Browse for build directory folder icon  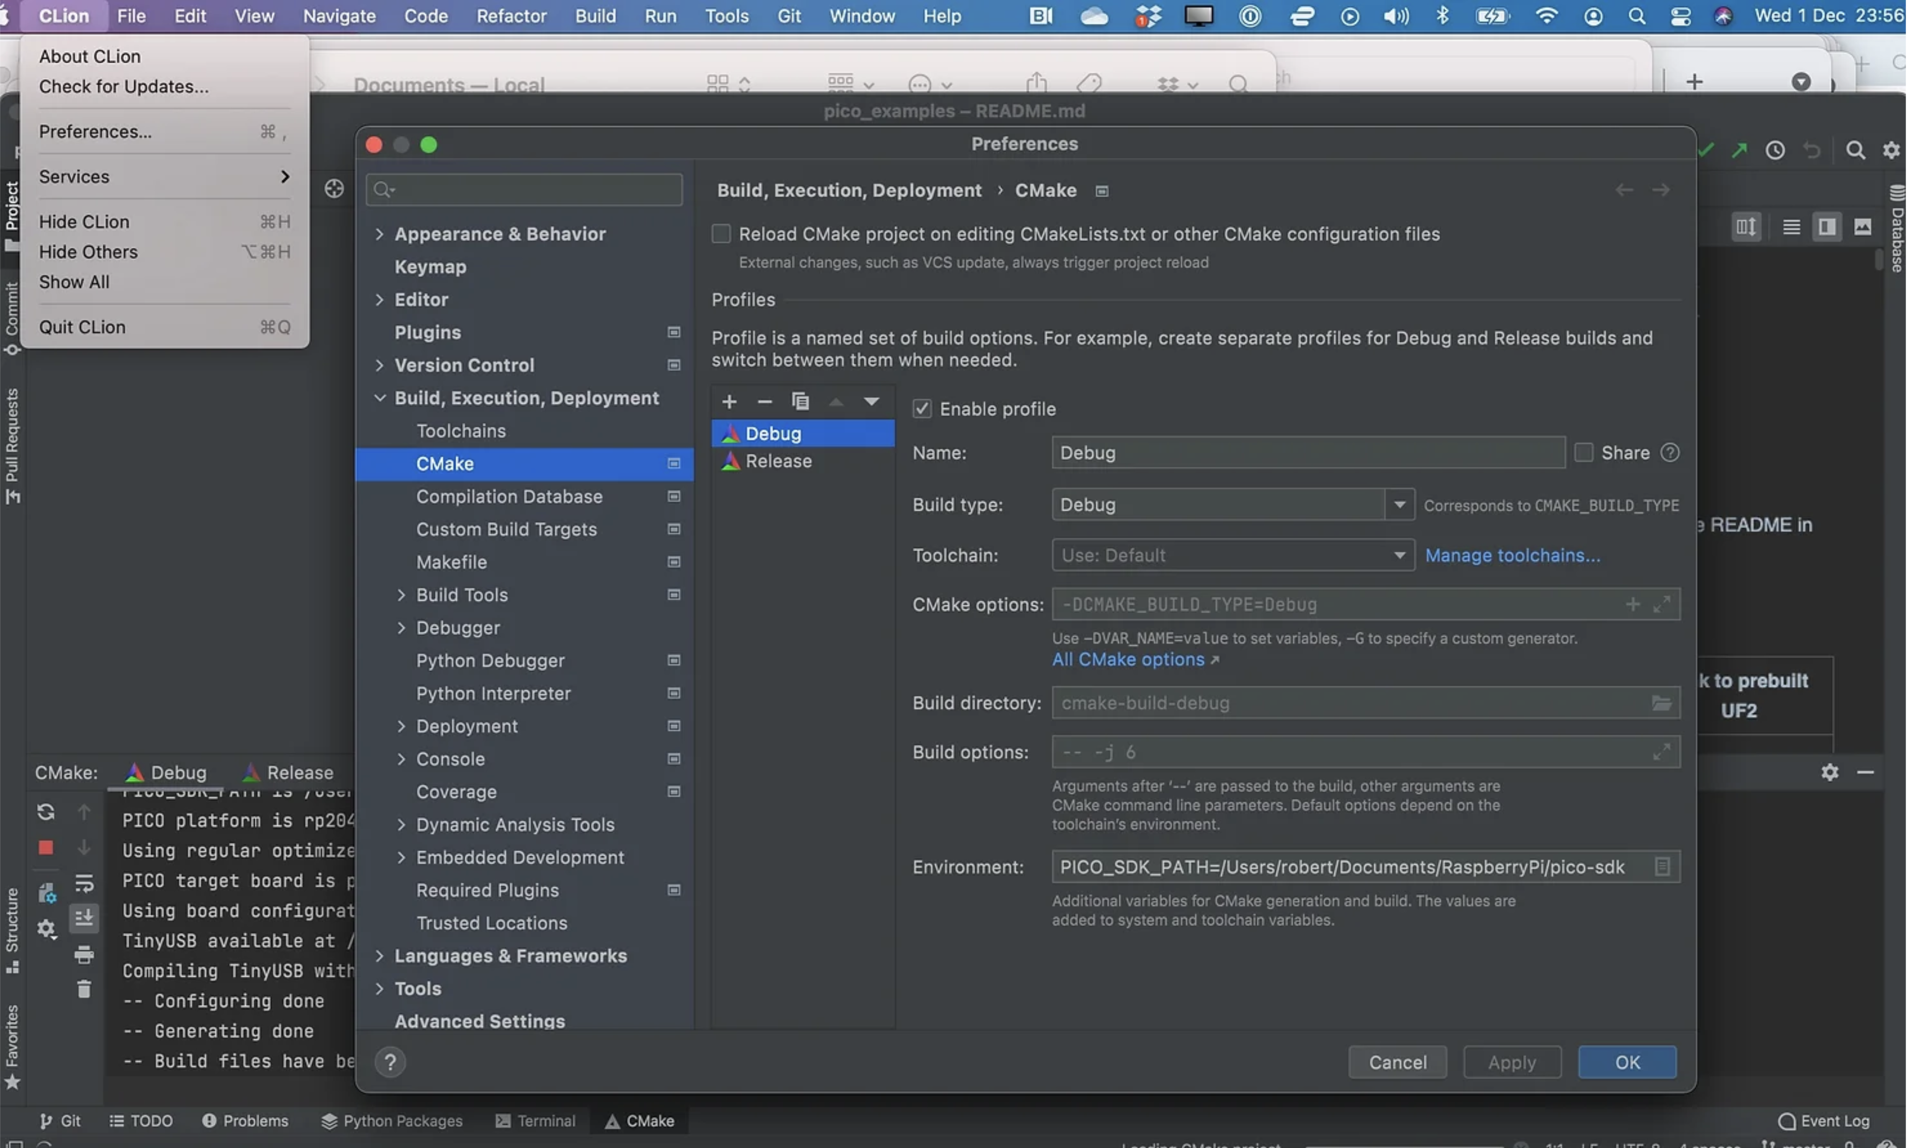[1661, 702]
